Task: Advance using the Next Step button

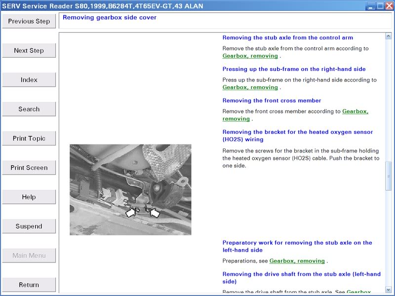Action: [x=29, y=50]
